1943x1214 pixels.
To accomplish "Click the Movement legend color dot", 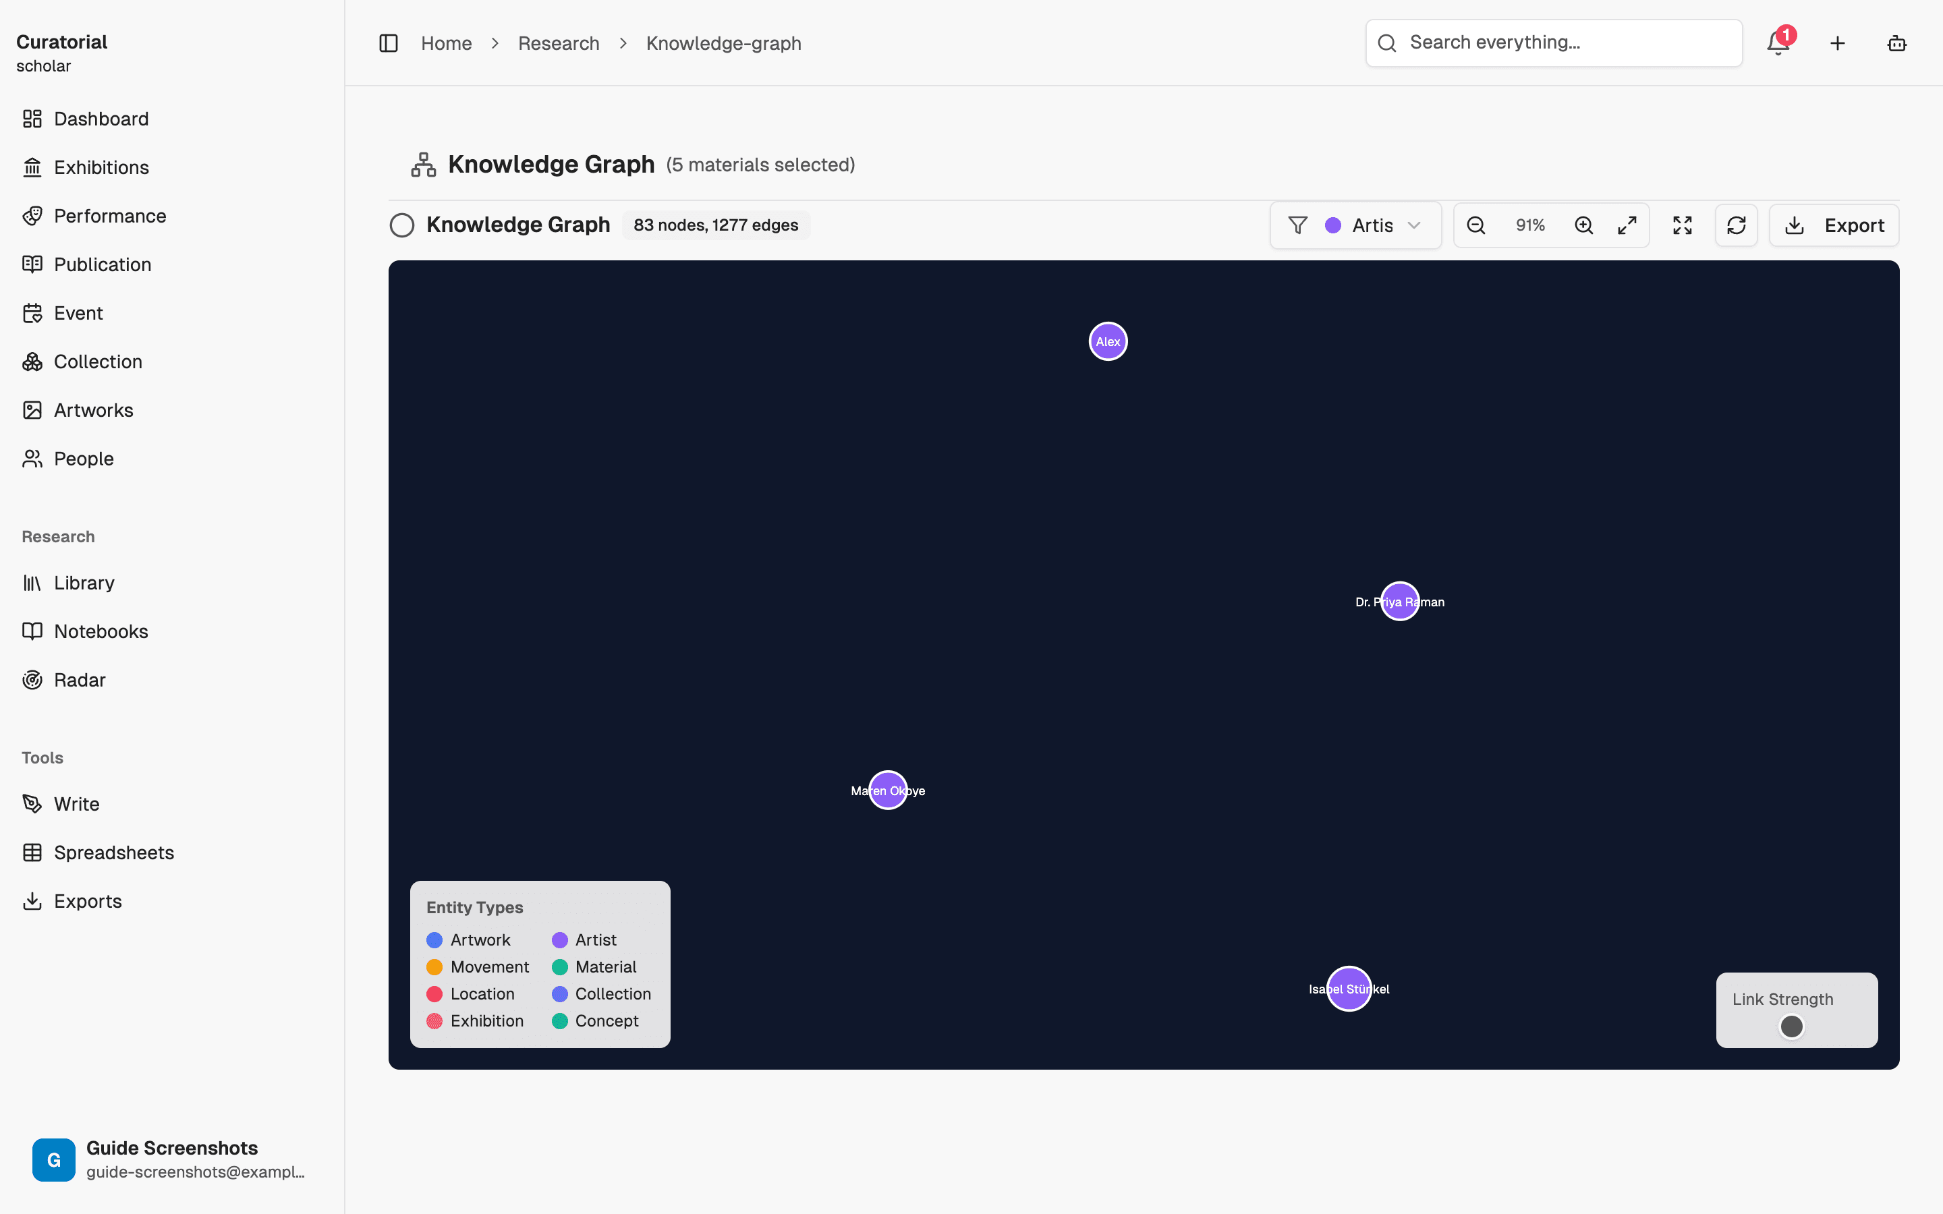I will pyautogui.click(x=434, y=966).
